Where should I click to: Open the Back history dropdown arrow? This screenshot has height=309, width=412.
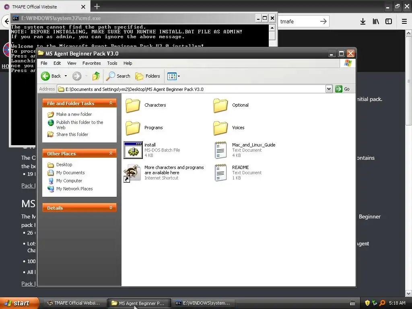66,76
